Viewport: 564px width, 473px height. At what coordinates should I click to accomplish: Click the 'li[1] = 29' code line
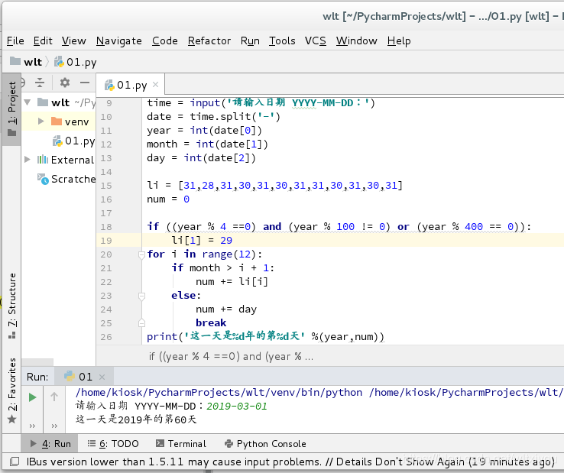point(202,240)
